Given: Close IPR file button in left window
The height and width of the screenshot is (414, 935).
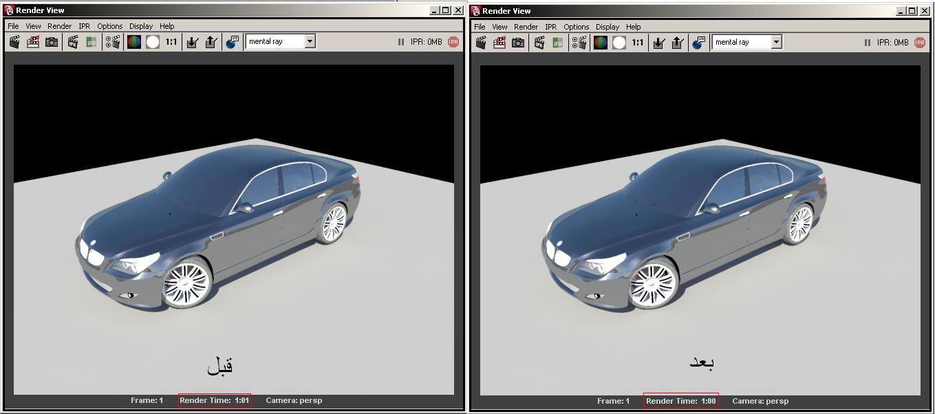Looking at the screenshot, I should [x=453, y=42].
